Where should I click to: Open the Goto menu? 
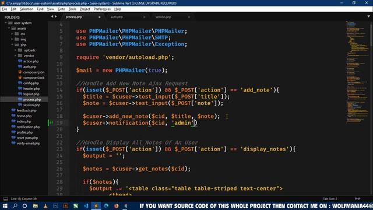[61, 9]
